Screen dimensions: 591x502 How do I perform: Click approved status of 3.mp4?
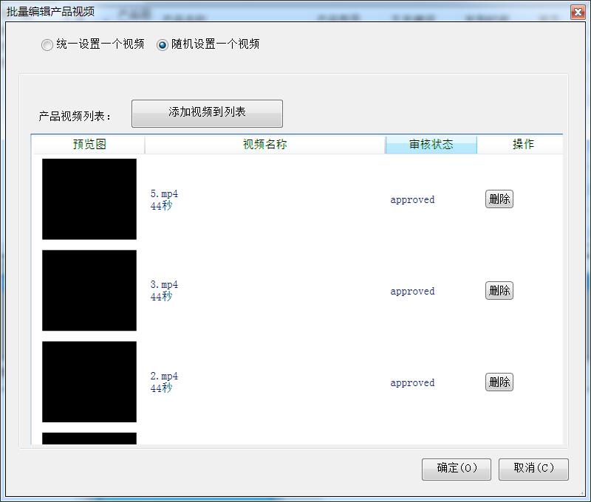(x=412, y=291)
